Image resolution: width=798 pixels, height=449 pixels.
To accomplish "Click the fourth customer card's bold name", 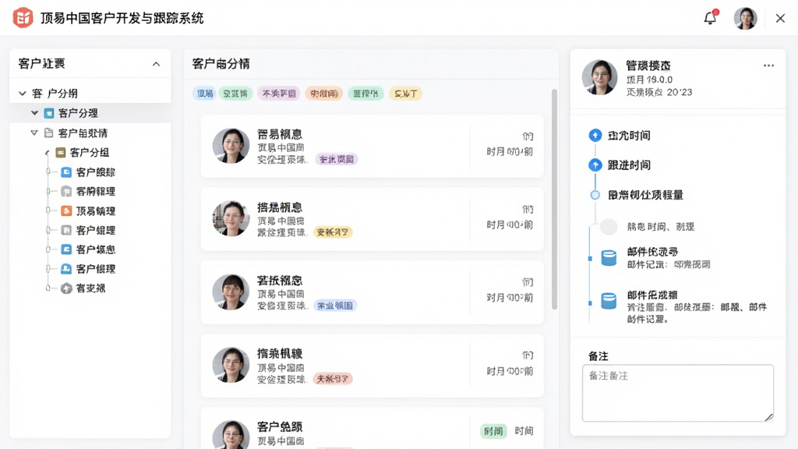I will click(x=280, y=353).
